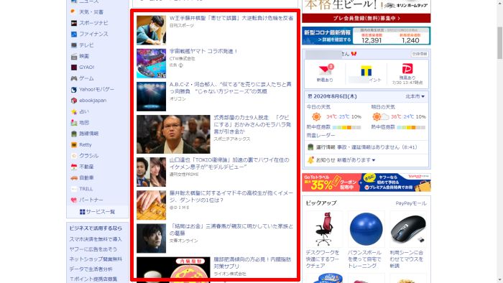
Task: Open the スポーツナビ sidebar icon
Action: click(x=74, y=23)
